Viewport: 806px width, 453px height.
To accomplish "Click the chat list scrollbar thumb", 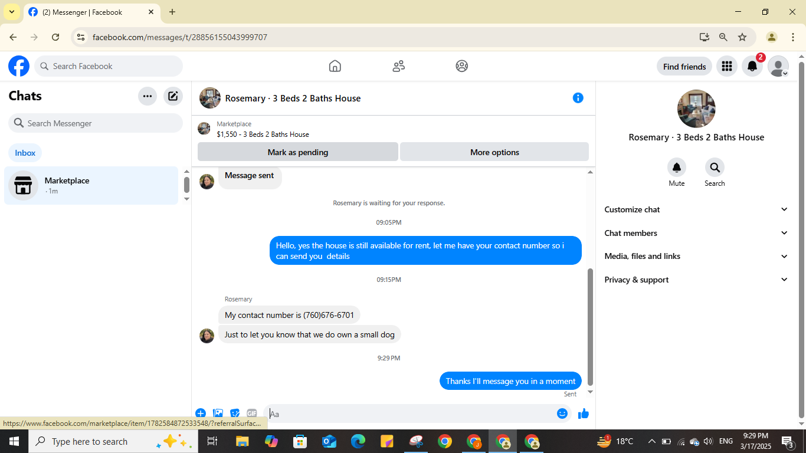I will [x=186, y=185].
